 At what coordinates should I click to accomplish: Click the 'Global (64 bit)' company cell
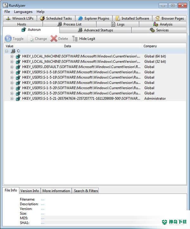[155, 56]
